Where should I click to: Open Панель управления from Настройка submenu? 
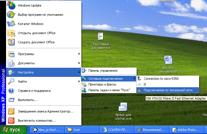point(109,71)
